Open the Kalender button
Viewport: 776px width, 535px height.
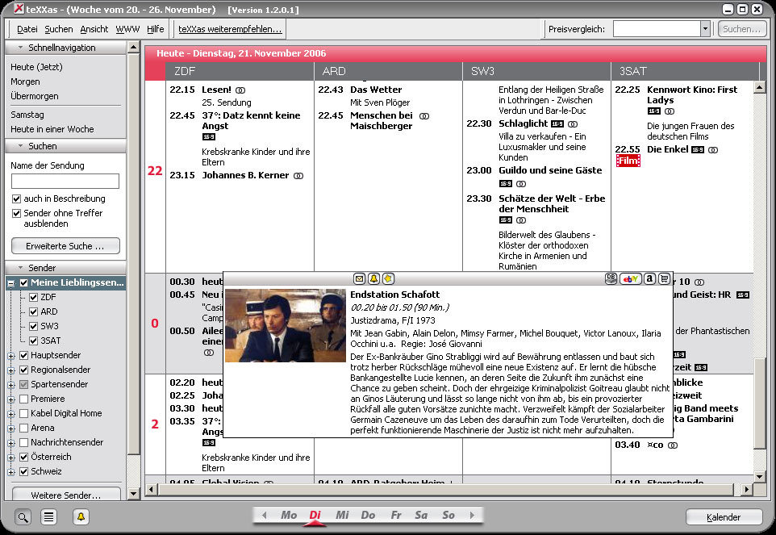pos(724,517)
